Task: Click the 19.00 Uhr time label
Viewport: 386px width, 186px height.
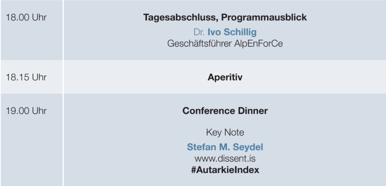Action: pyautogui.click(x=26, y=111)
